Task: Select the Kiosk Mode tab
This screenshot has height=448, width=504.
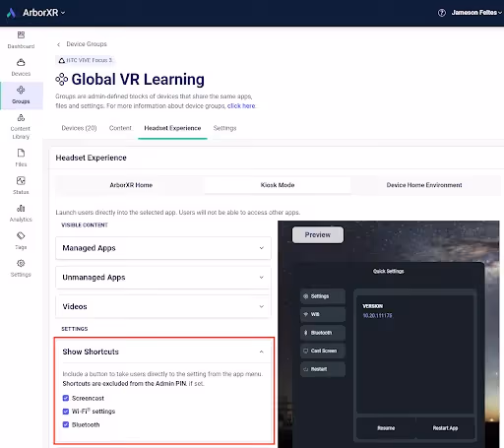Action: (278, 185)
